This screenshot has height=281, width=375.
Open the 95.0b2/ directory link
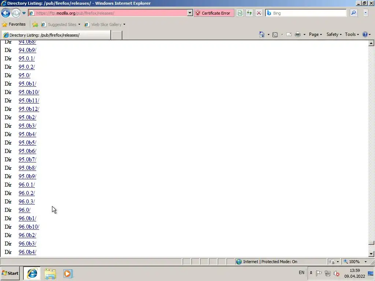(27, 117)
